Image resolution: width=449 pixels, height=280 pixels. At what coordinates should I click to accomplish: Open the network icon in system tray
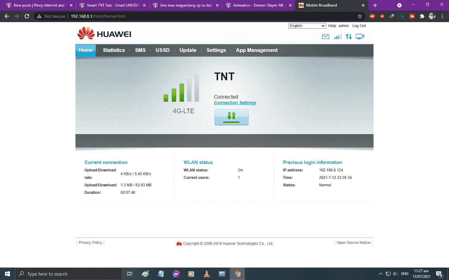388,274
